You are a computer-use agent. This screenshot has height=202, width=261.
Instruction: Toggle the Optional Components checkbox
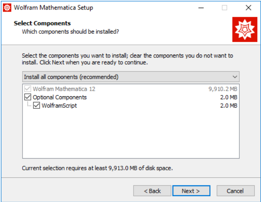click(x=28, y=97)
